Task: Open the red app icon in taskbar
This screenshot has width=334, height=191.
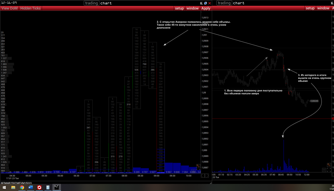Action: pos(39,187)
